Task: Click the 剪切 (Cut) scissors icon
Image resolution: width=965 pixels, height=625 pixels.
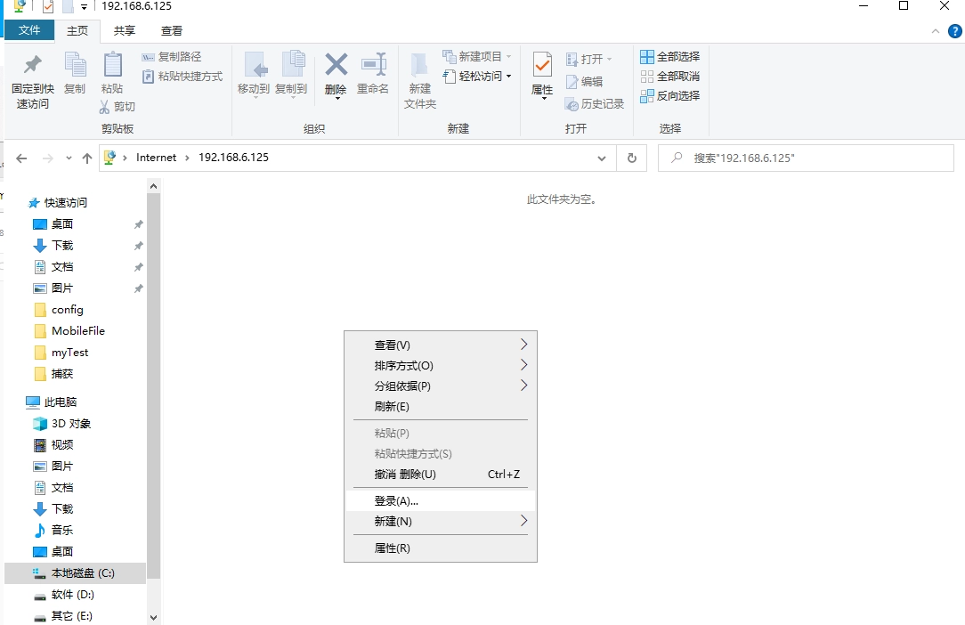Action: click(104, 106)
